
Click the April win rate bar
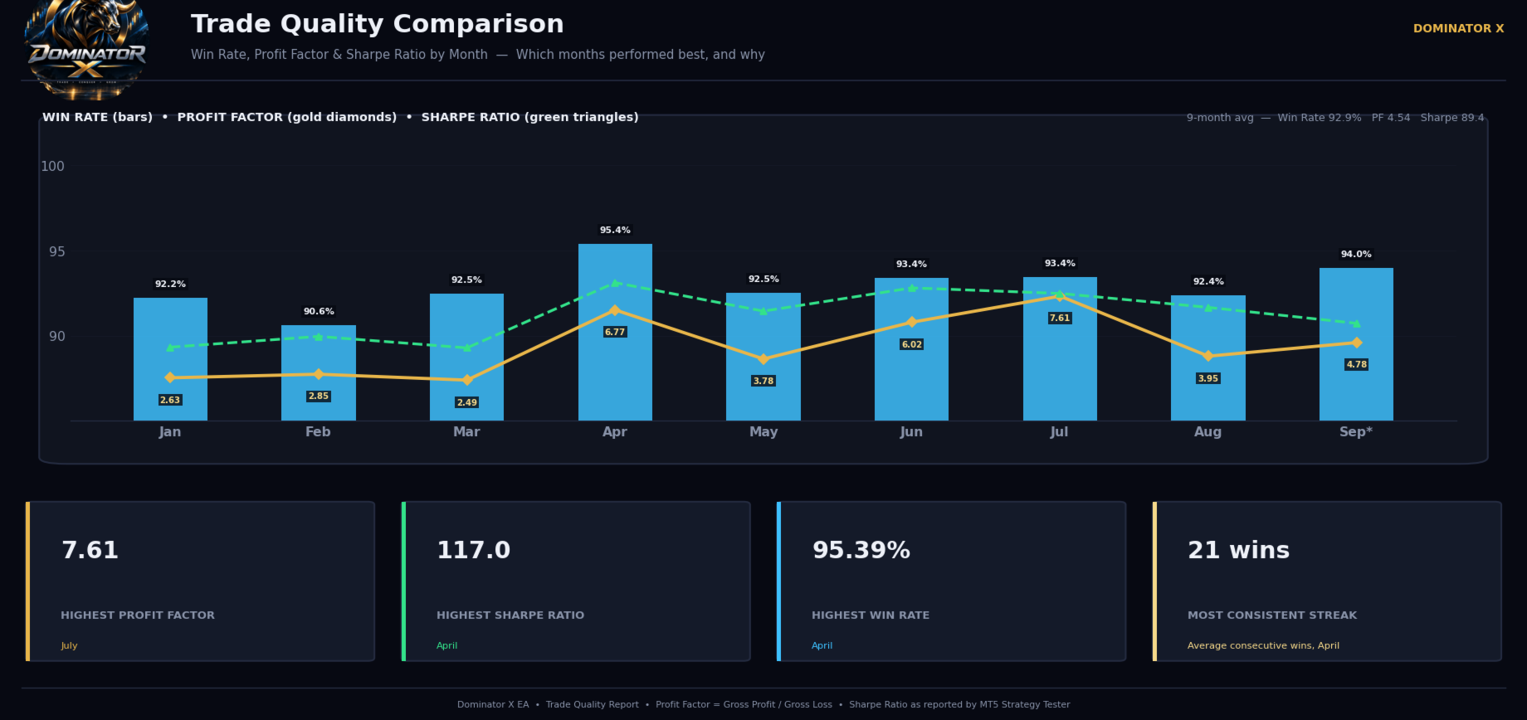pos(615,332)
